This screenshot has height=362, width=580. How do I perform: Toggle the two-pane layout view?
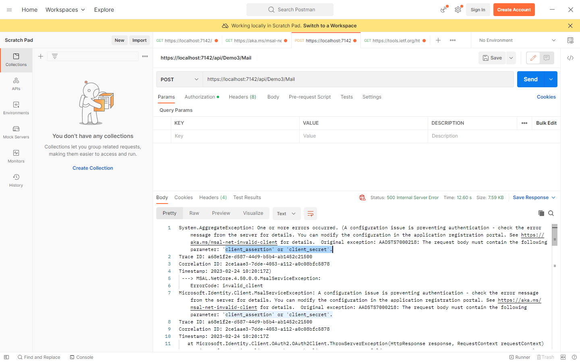click(x=563, y=357)
